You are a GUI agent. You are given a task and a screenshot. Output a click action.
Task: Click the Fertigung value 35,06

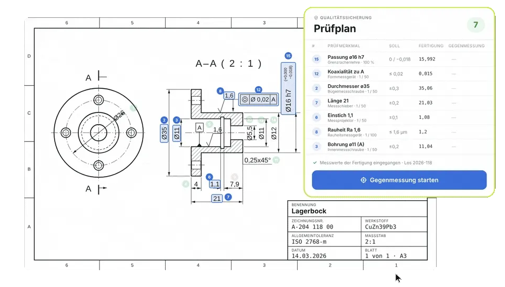point(426,88)
